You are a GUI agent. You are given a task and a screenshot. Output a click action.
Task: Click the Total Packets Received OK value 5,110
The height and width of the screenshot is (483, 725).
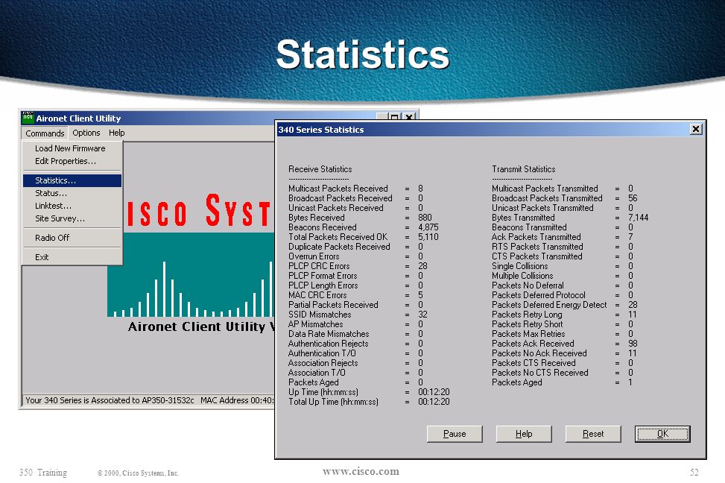[428, 237]
